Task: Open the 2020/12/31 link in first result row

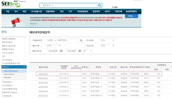Action: coord(43,74)
